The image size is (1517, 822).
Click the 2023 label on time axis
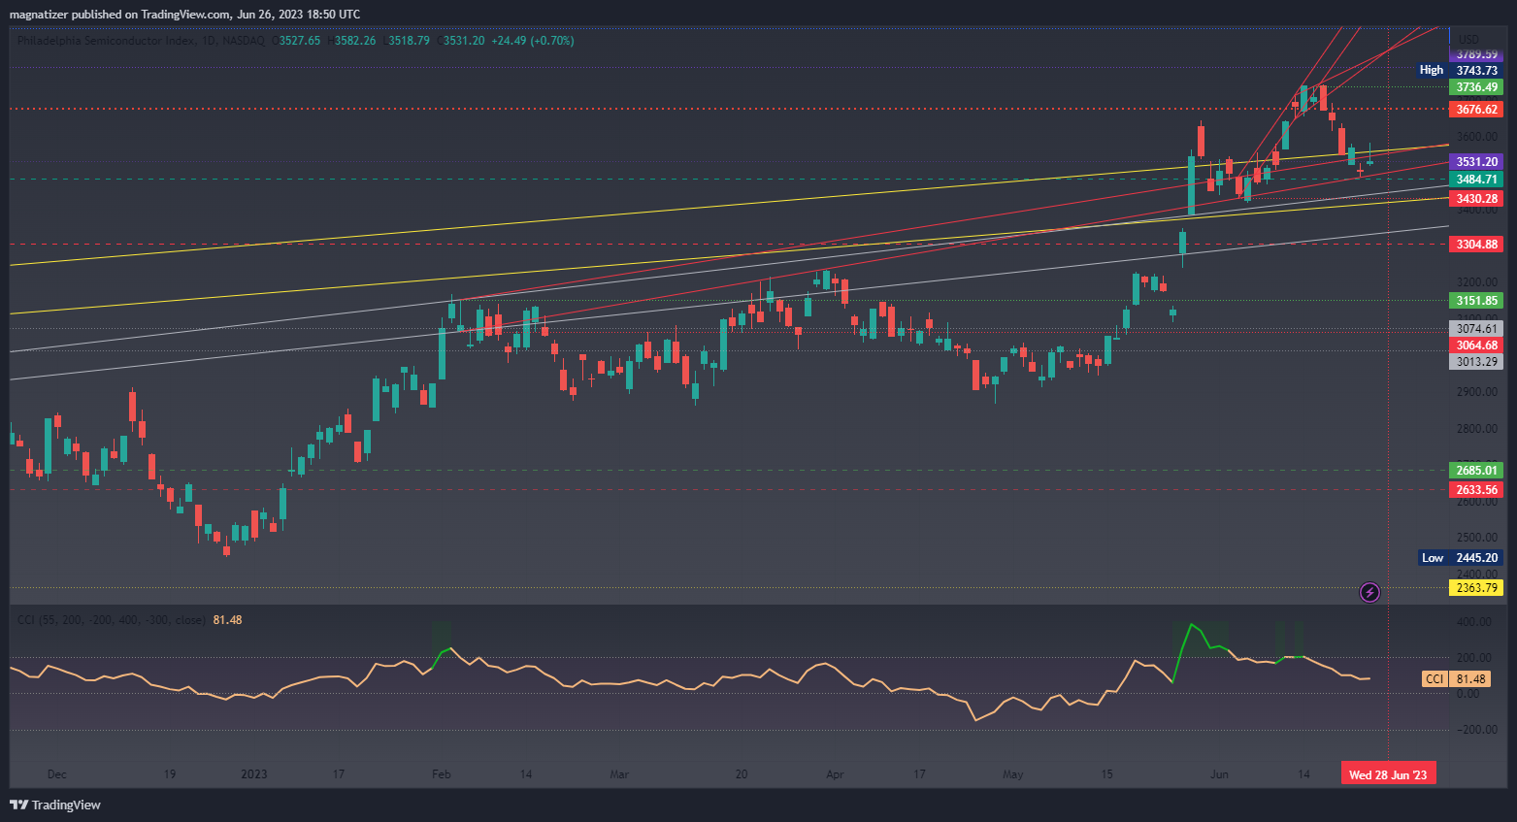point(254,774)
